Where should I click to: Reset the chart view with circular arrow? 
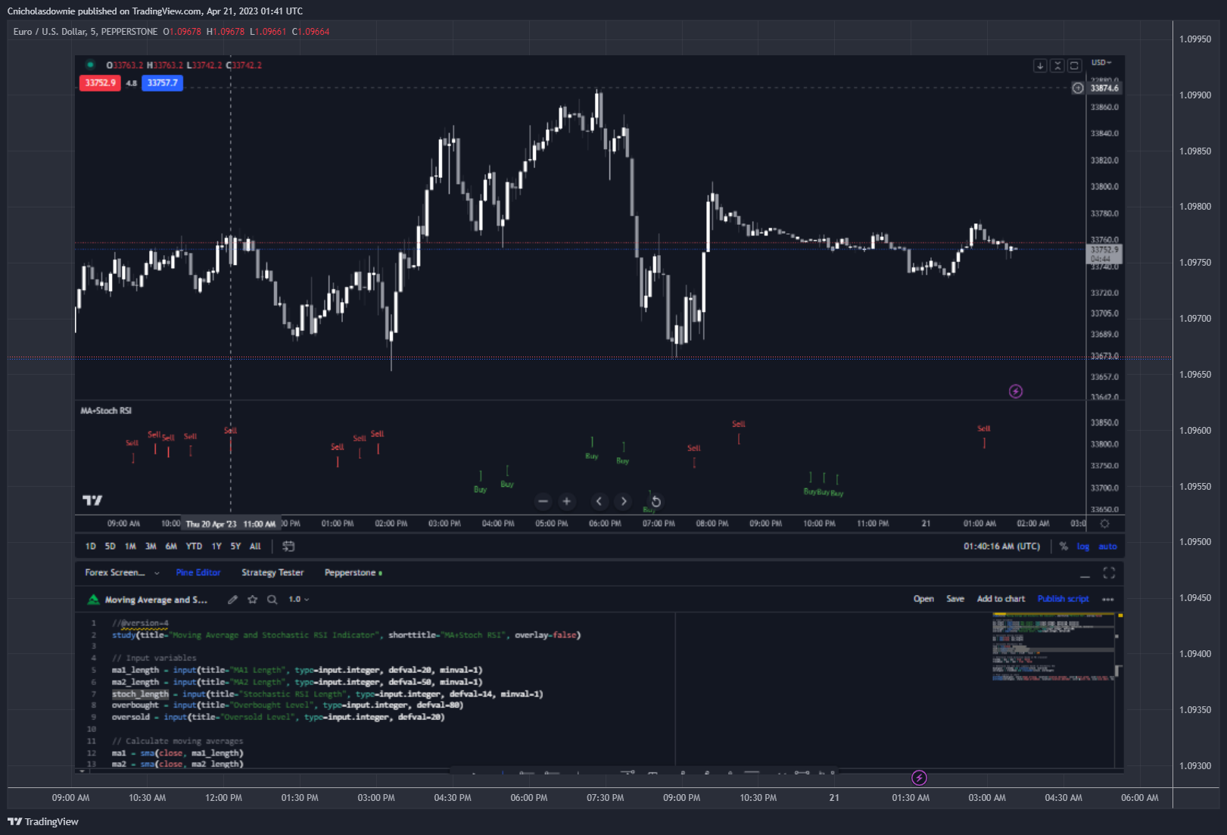click(656, 501)
